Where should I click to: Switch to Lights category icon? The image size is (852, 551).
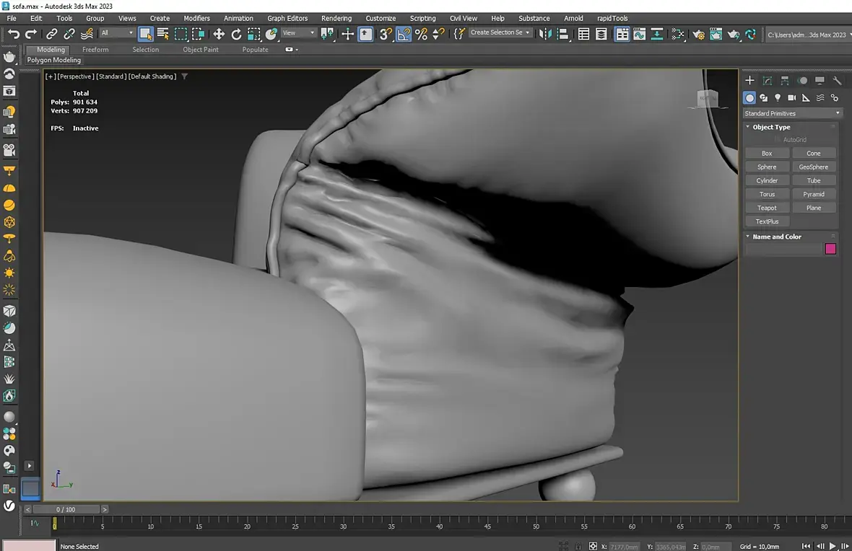[778, 97]
